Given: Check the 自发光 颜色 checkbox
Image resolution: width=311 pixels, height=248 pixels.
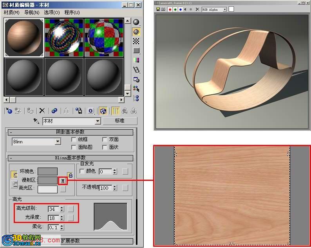Looking at the screenshot, I should 82,171.
